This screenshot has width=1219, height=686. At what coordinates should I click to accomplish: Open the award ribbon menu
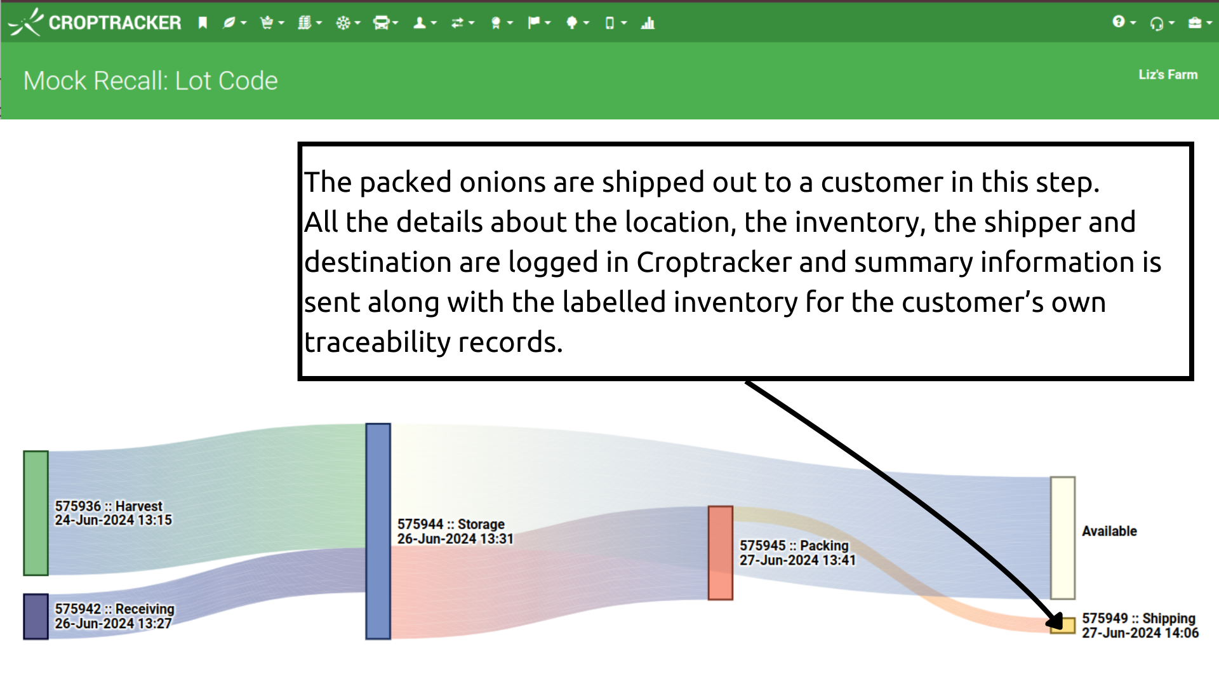tap(501, 23)
